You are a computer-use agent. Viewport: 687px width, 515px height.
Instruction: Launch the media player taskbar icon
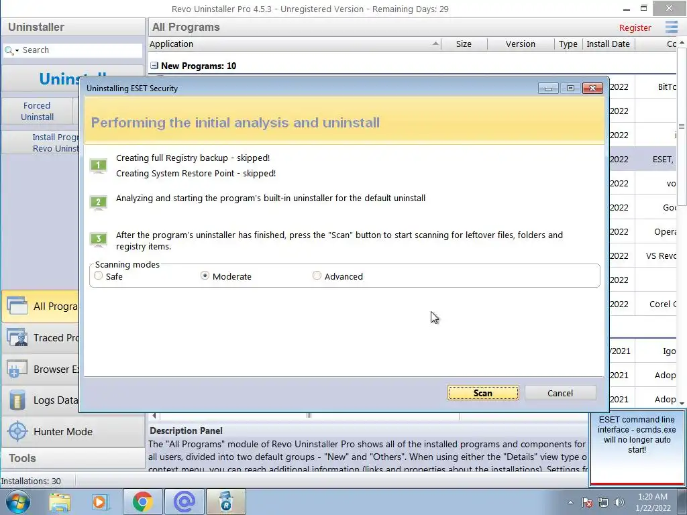[x=99, y=502]
